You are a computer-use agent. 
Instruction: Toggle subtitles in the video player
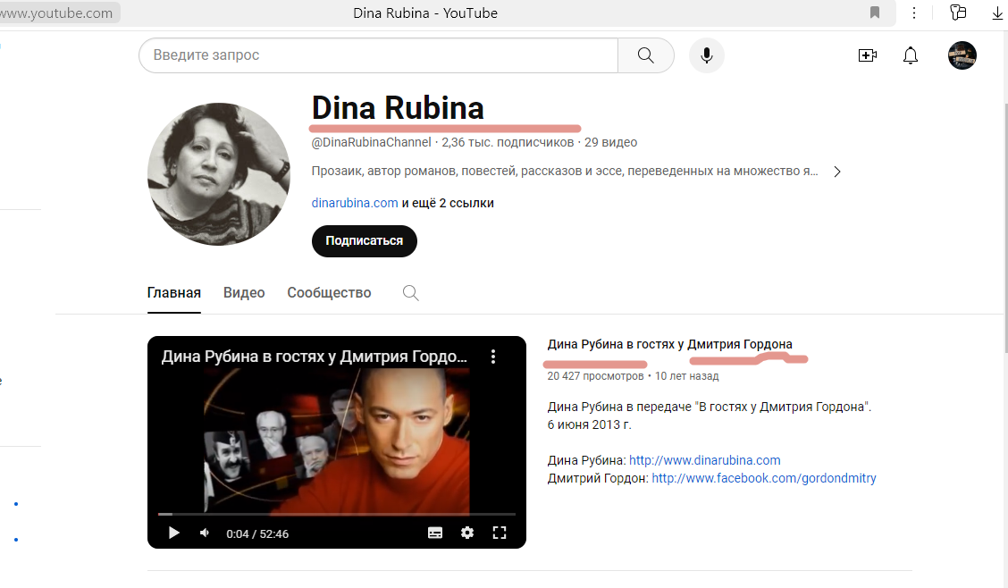click(x=435, y=533)
